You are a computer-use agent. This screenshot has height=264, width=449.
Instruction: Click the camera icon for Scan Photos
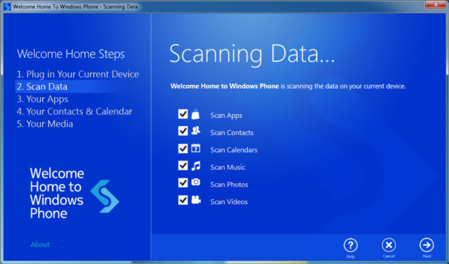coord(196,182)
